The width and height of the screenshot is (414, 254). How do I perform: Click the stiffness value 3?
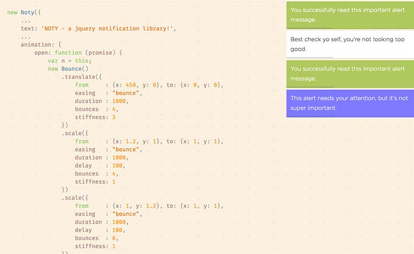coord(114,117)
